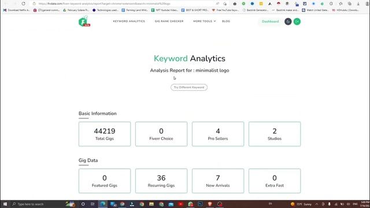370x208 pixels.
Task: Open the BEST & SHORT PRO bookmark
Action: (x=195, y=10)
